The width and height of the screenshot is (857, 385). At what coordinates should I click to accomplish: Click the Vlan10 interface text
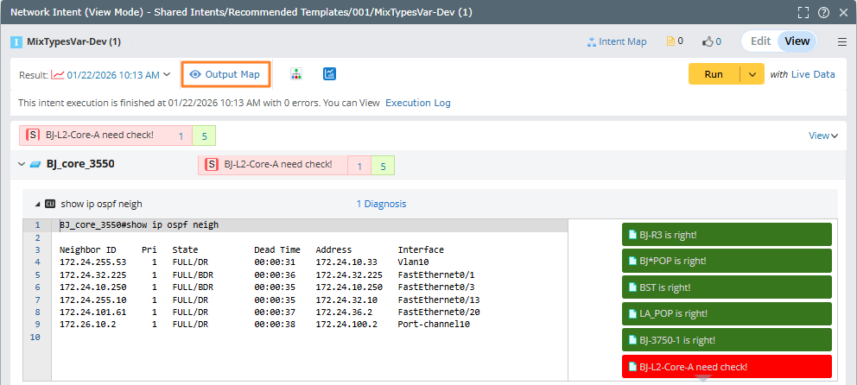(x=413, y=262)
